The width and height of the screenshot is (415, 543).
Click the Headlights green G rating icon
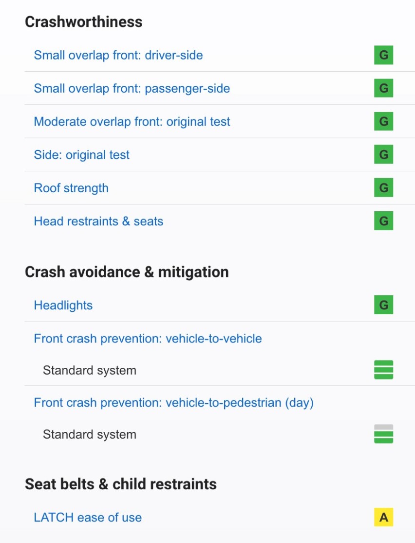coord(383,305)
